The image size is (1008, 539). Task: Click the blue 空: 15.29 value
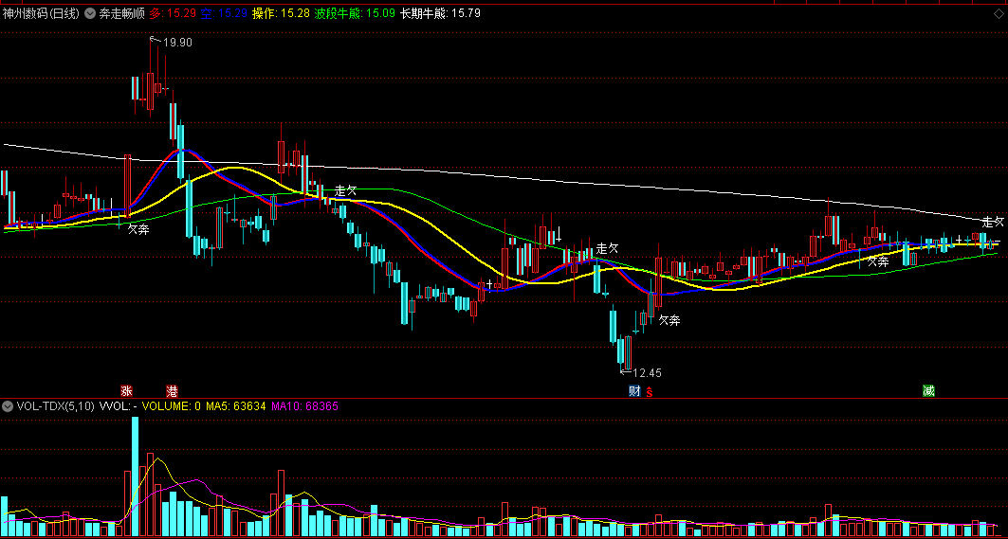point(224,13)
